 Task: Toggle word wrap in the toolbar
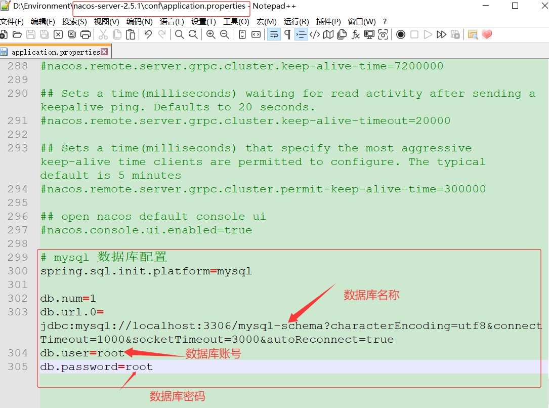[x=274, y=34]
